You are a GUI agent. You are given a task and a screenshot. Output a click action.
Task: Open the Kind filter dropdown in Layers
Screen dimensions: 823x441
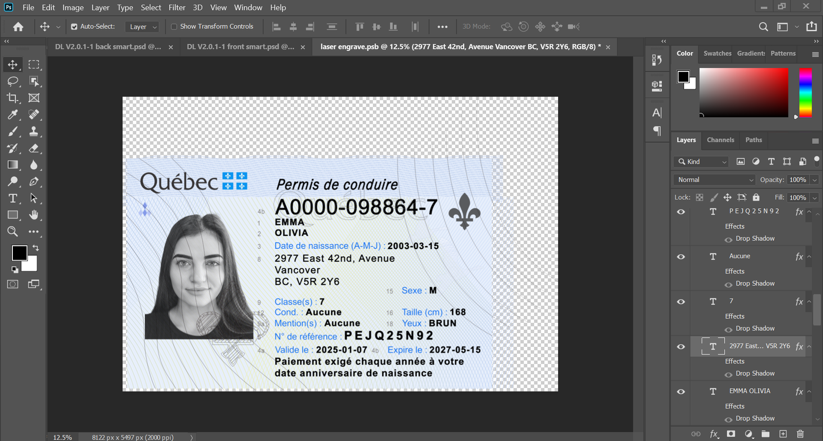pyautogui.click(x=701, y=162)
